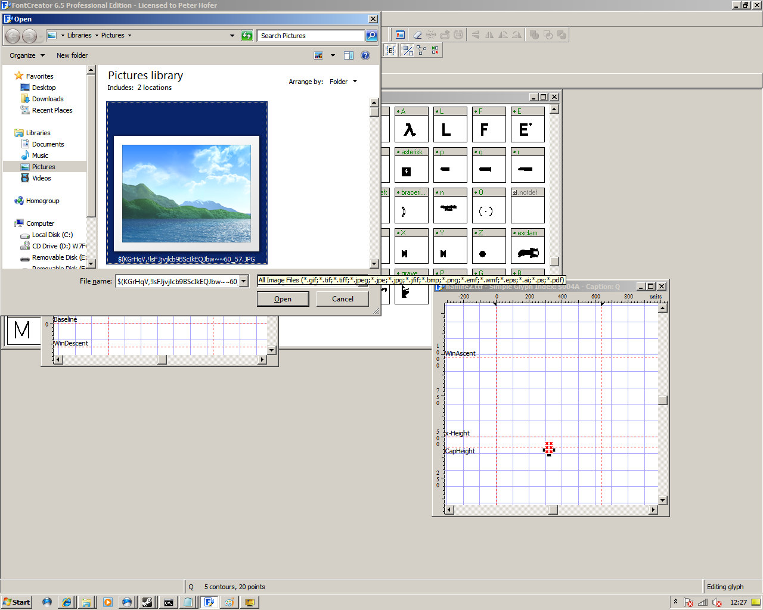Select the point mode node icon
Image resolution: width=763 pixels, height=610 pixels.
pos(421,51)
